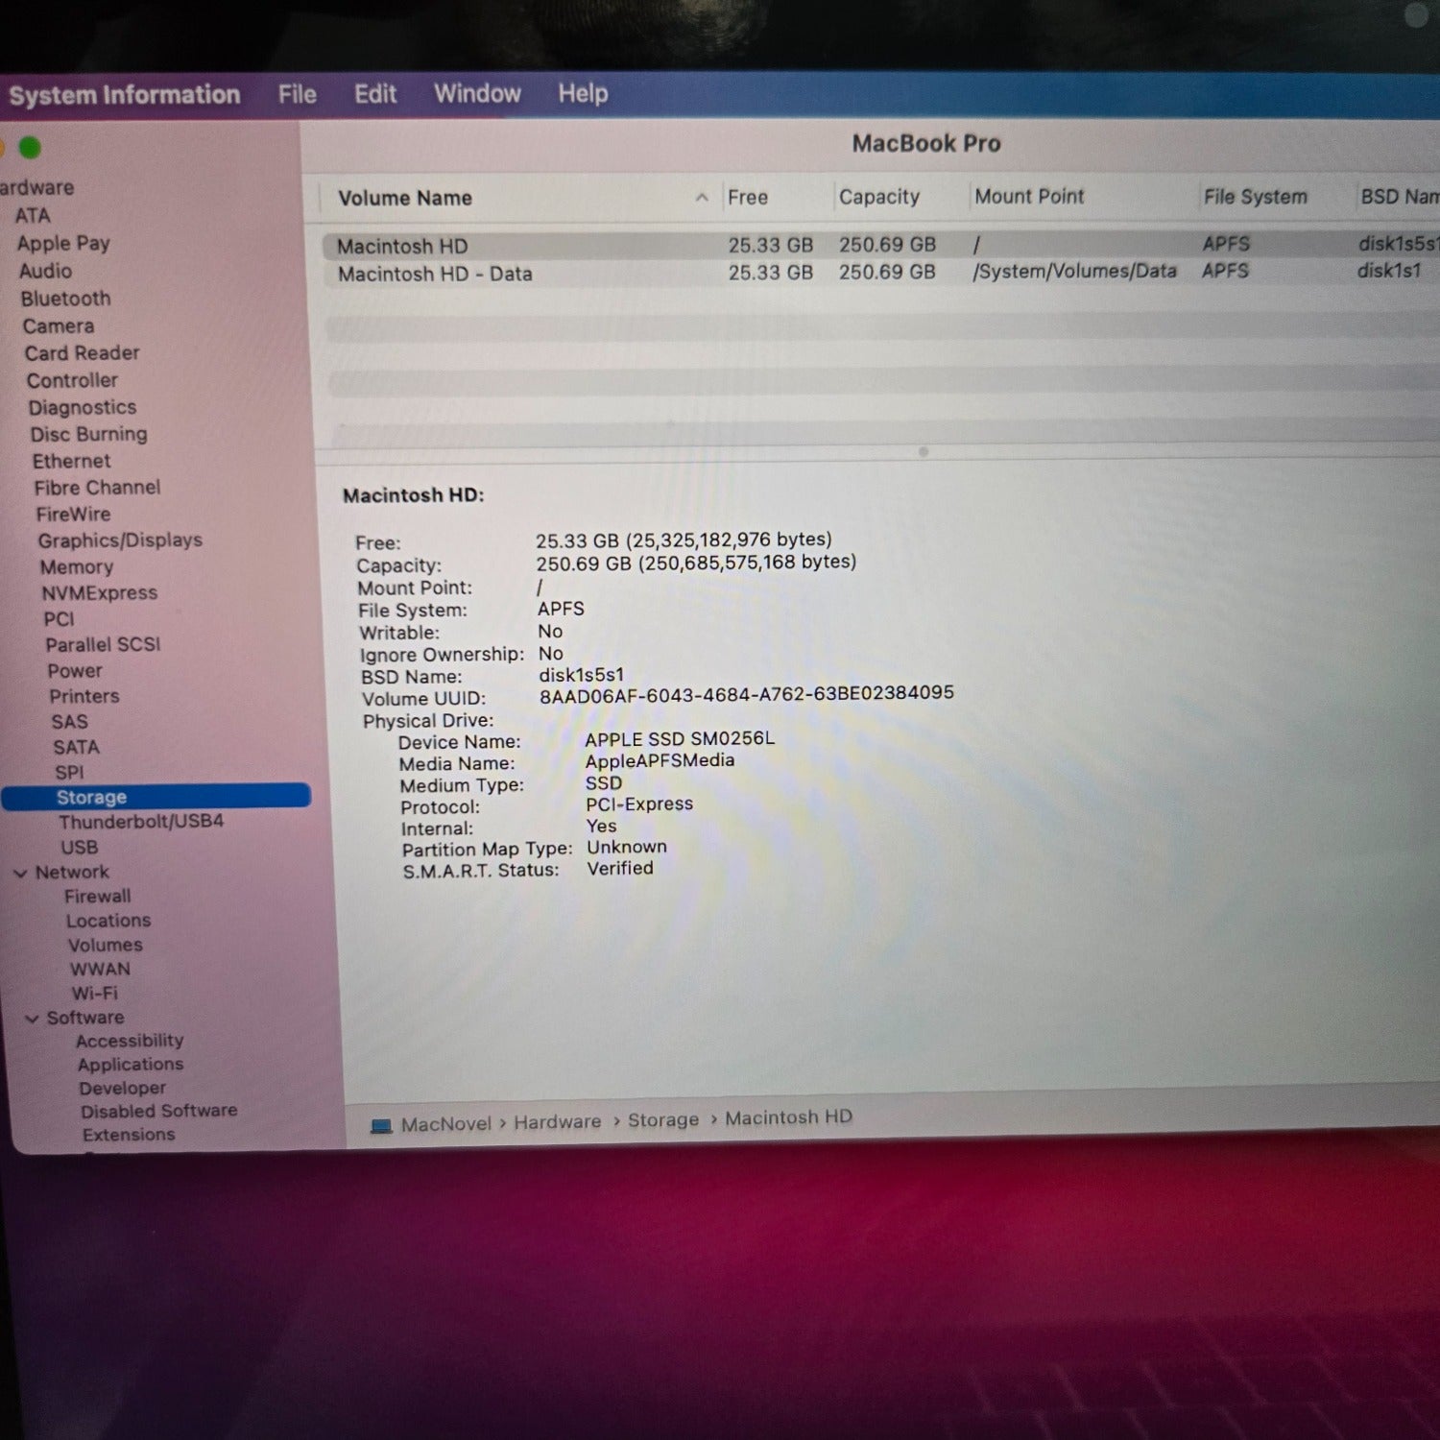Select Applications under Software

(x=131, y=1065)
